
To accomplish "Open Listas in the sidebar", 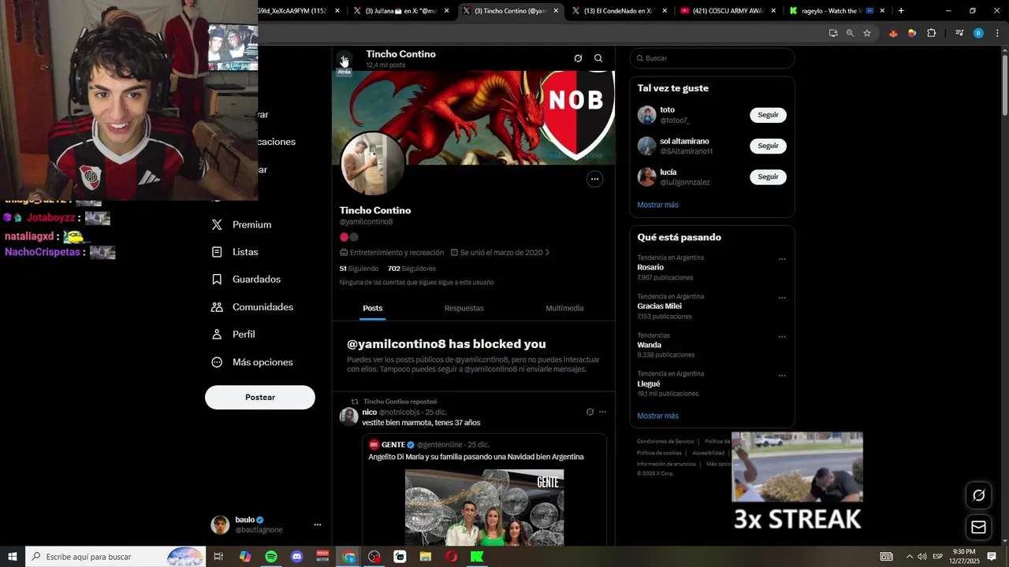I will 235,252.
